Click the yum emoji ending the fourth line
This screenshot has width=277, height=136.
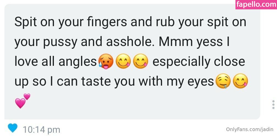(x=240, y=82)
